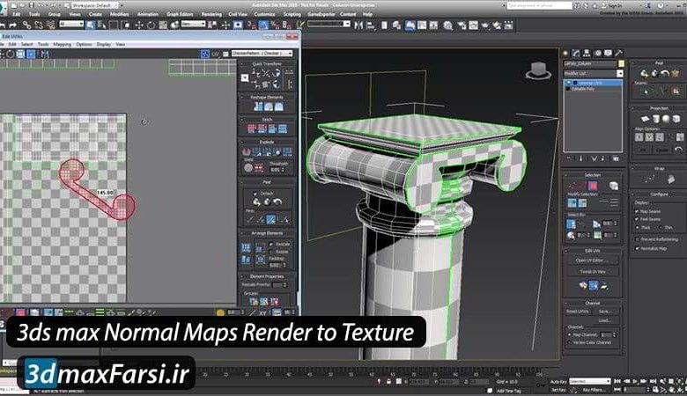Open the CheckerPattern texture dropdown

(262, 54)
